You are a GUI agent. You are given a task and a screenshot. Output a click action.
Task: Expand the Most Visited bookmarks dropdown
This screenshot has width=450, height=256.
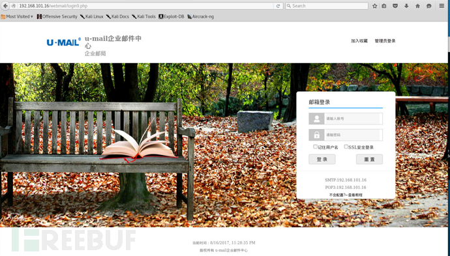[x=17, y=17]
